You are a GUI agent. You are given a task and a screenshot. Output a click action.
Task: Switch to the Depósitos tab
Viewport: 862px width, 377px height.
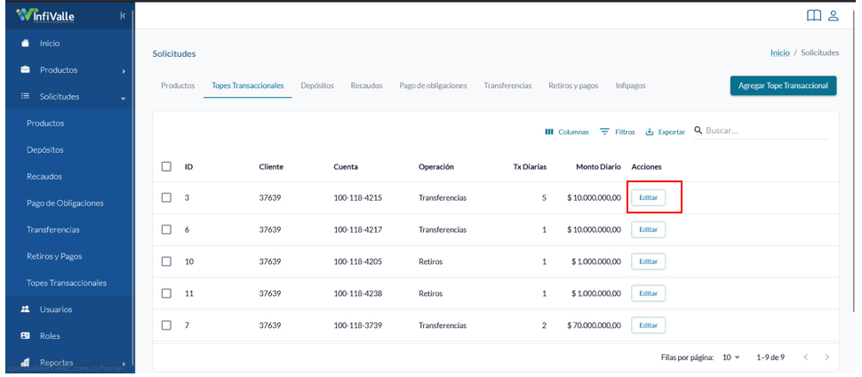click(317, 86)
